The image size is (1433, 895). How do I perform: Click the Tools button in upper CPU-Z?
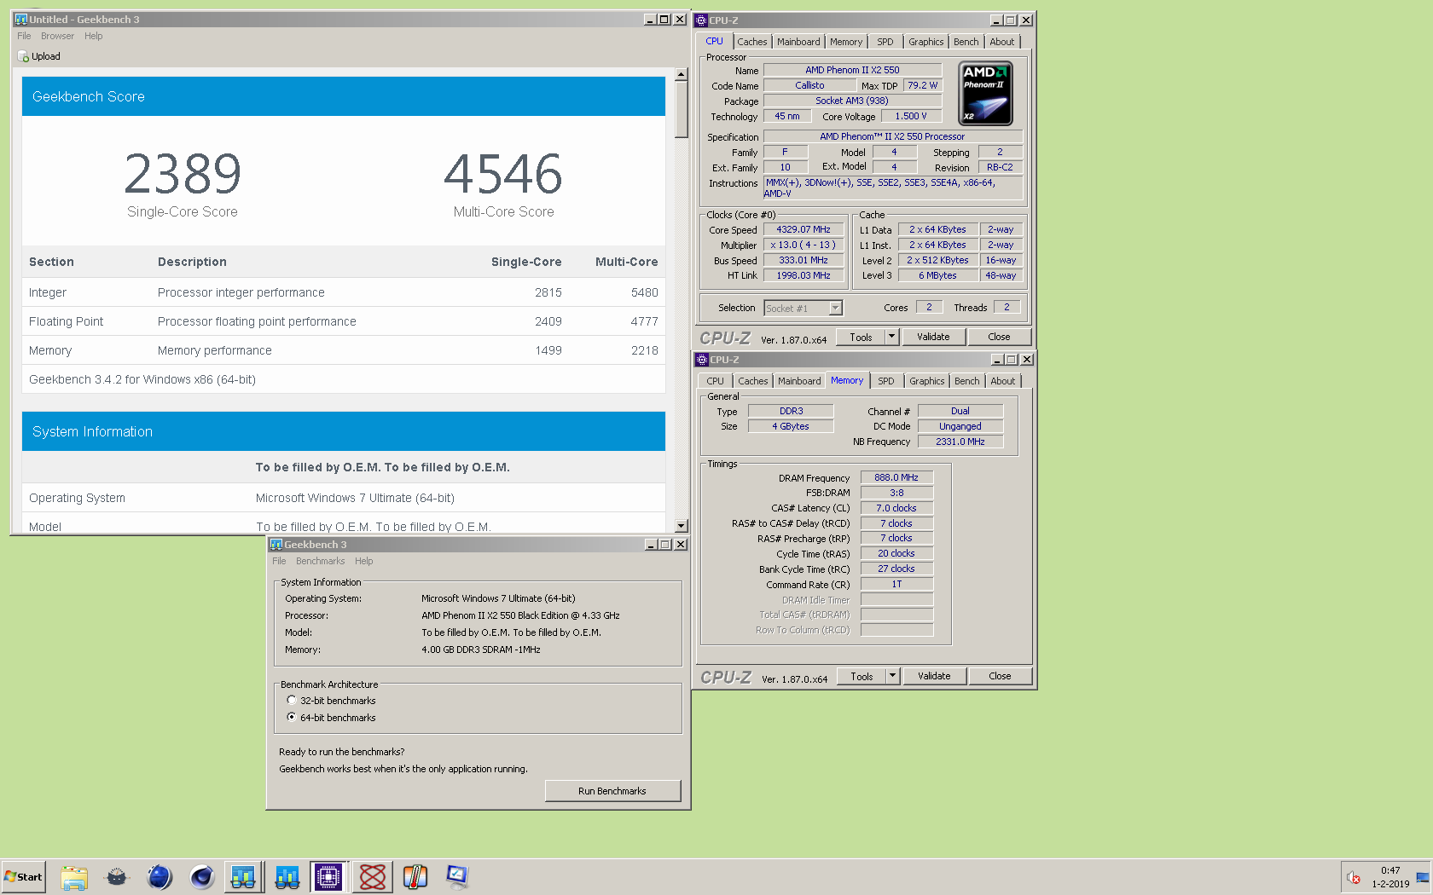click(861, 337)
